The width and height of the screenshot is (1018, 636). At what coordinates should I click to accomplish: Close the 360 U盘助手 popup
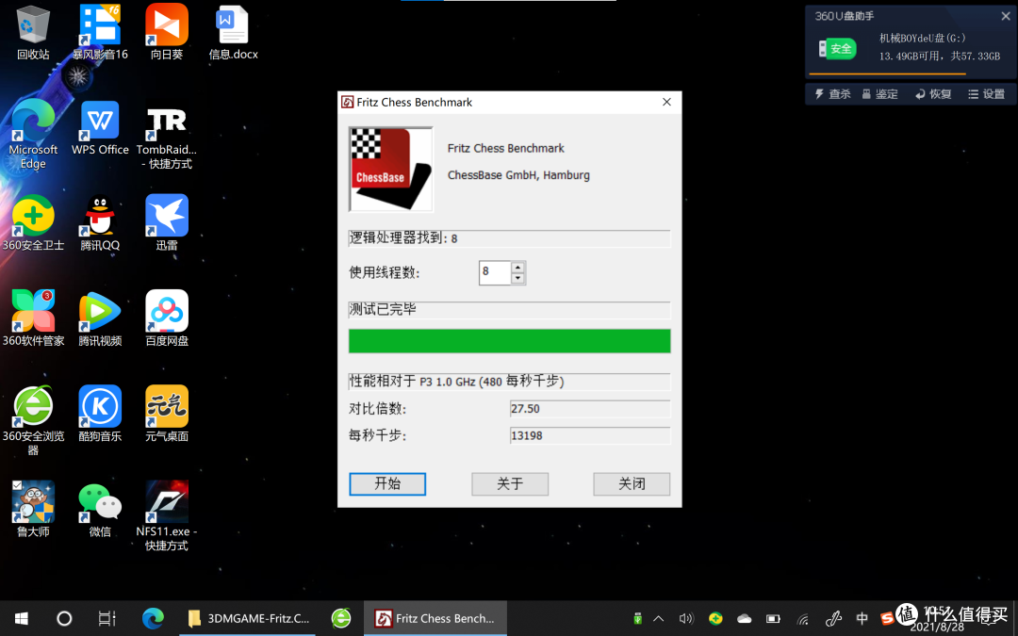pyautogui.click(x=1005, y=16)
